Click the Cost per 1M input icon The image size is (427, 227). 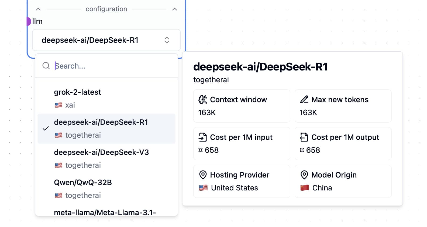pyautogui.click(x=202, y=137)
